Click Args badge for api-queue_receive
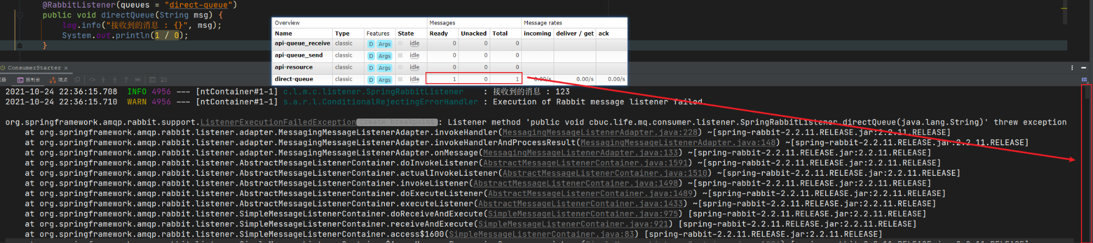 click(385, 44)
